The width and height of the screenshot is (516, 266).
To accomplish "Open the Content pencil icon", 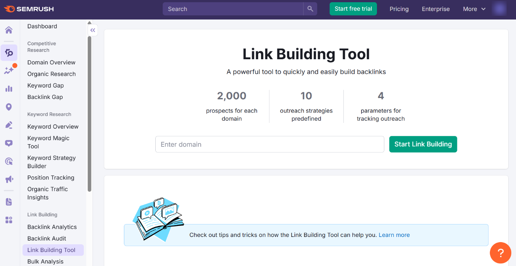I will click(9, 125).
